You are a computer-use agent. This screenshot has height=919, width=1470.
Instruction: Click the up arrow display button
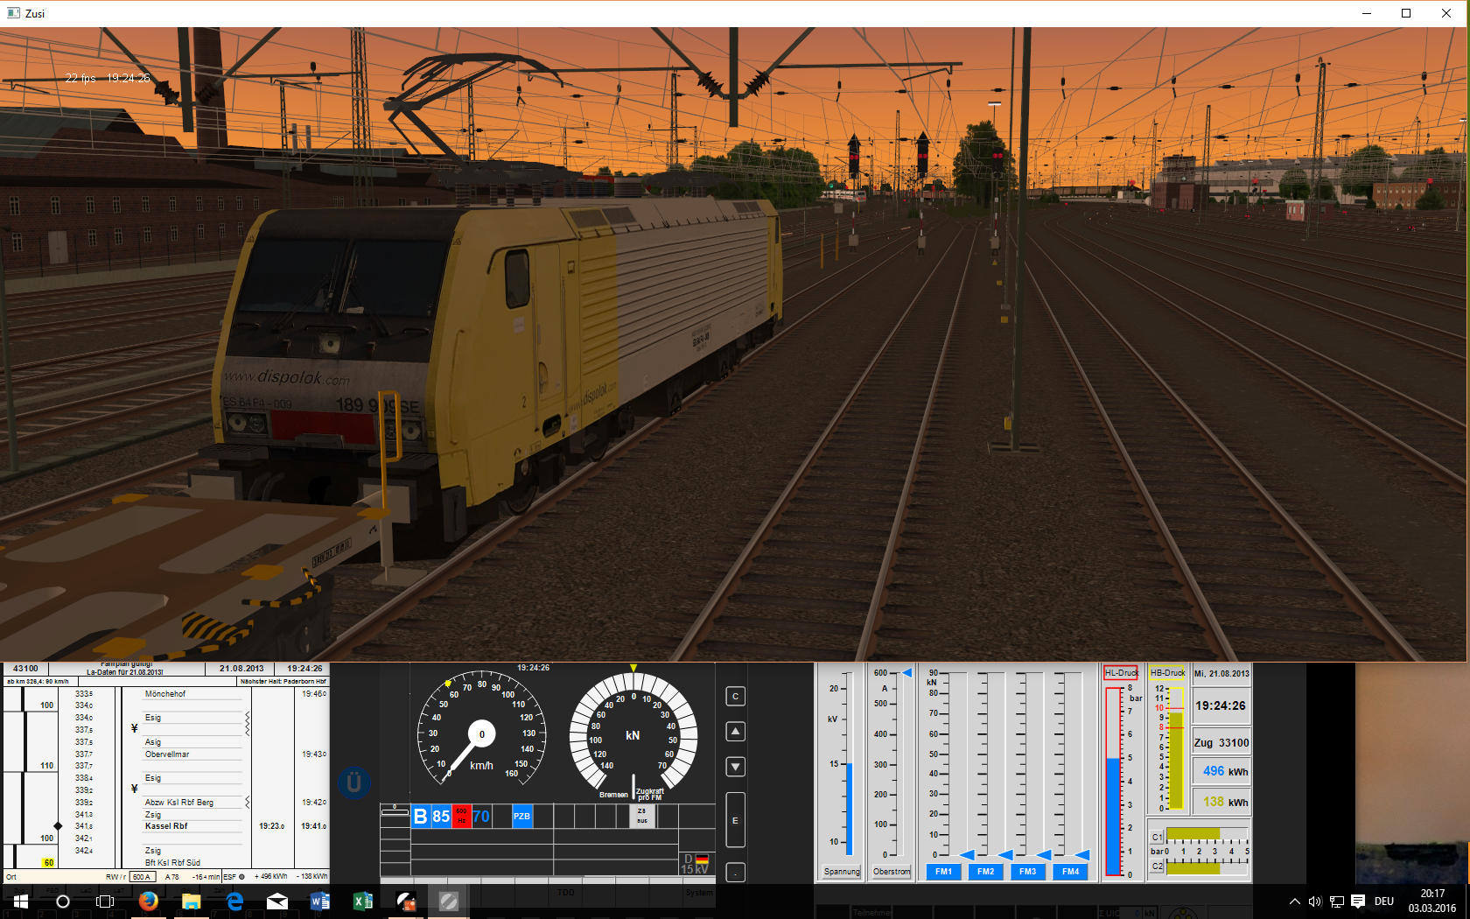point(736,732)
